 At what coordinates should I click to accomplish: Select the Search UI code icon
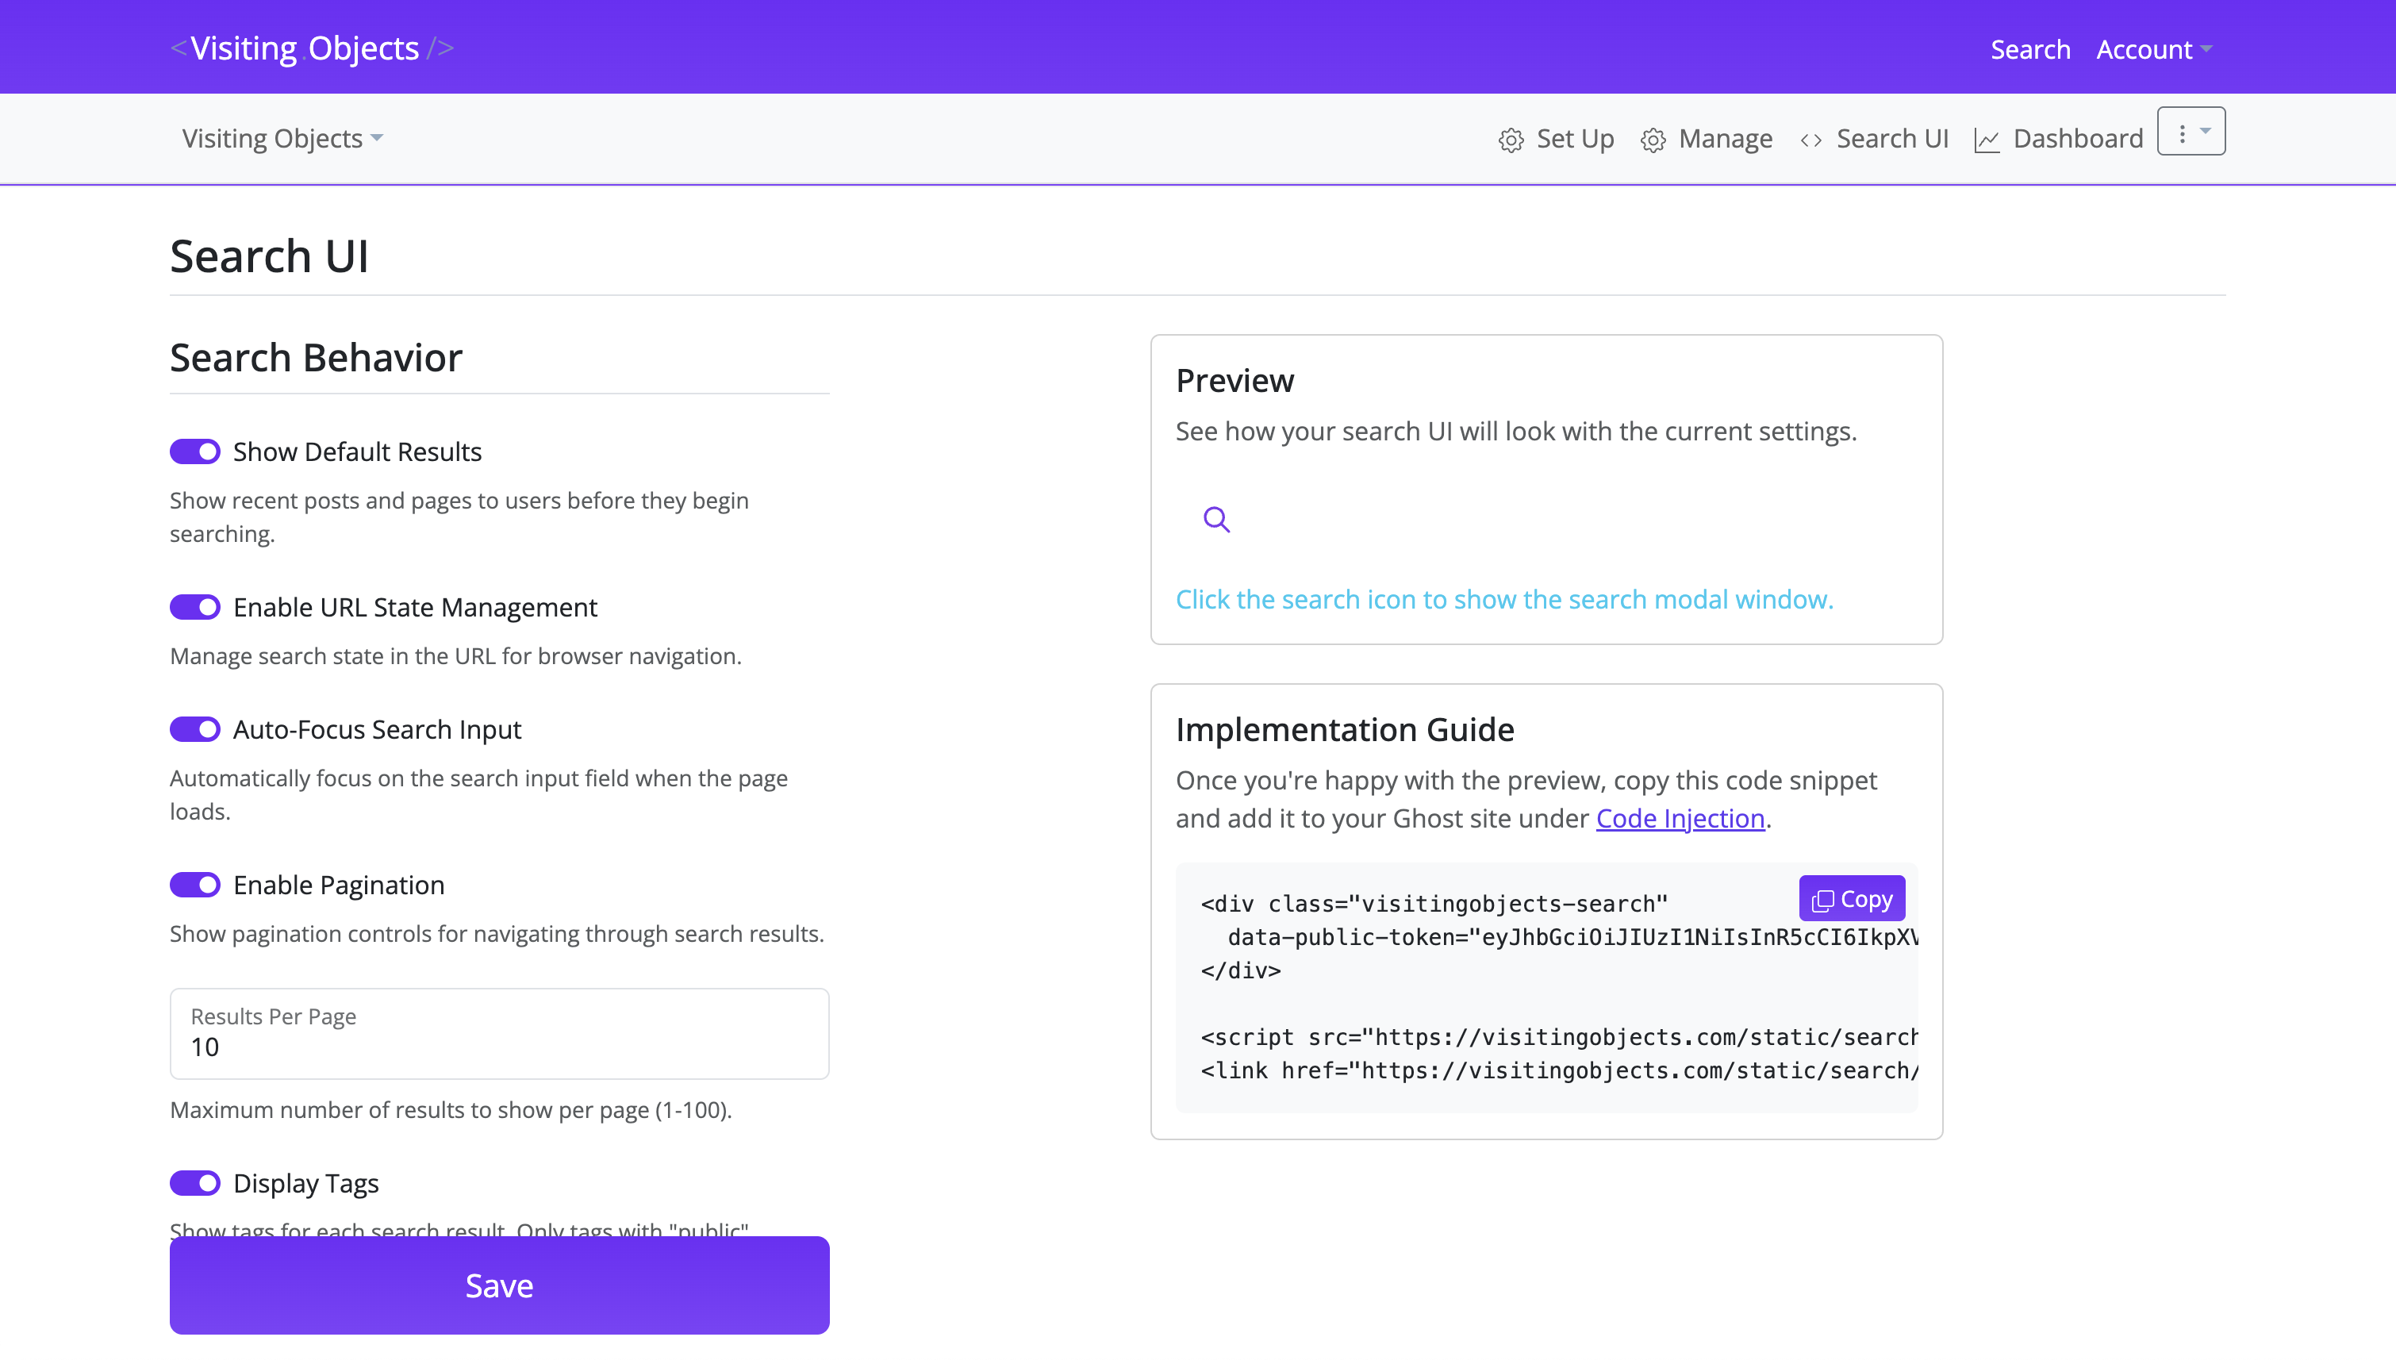click(x=1811, y=138)
